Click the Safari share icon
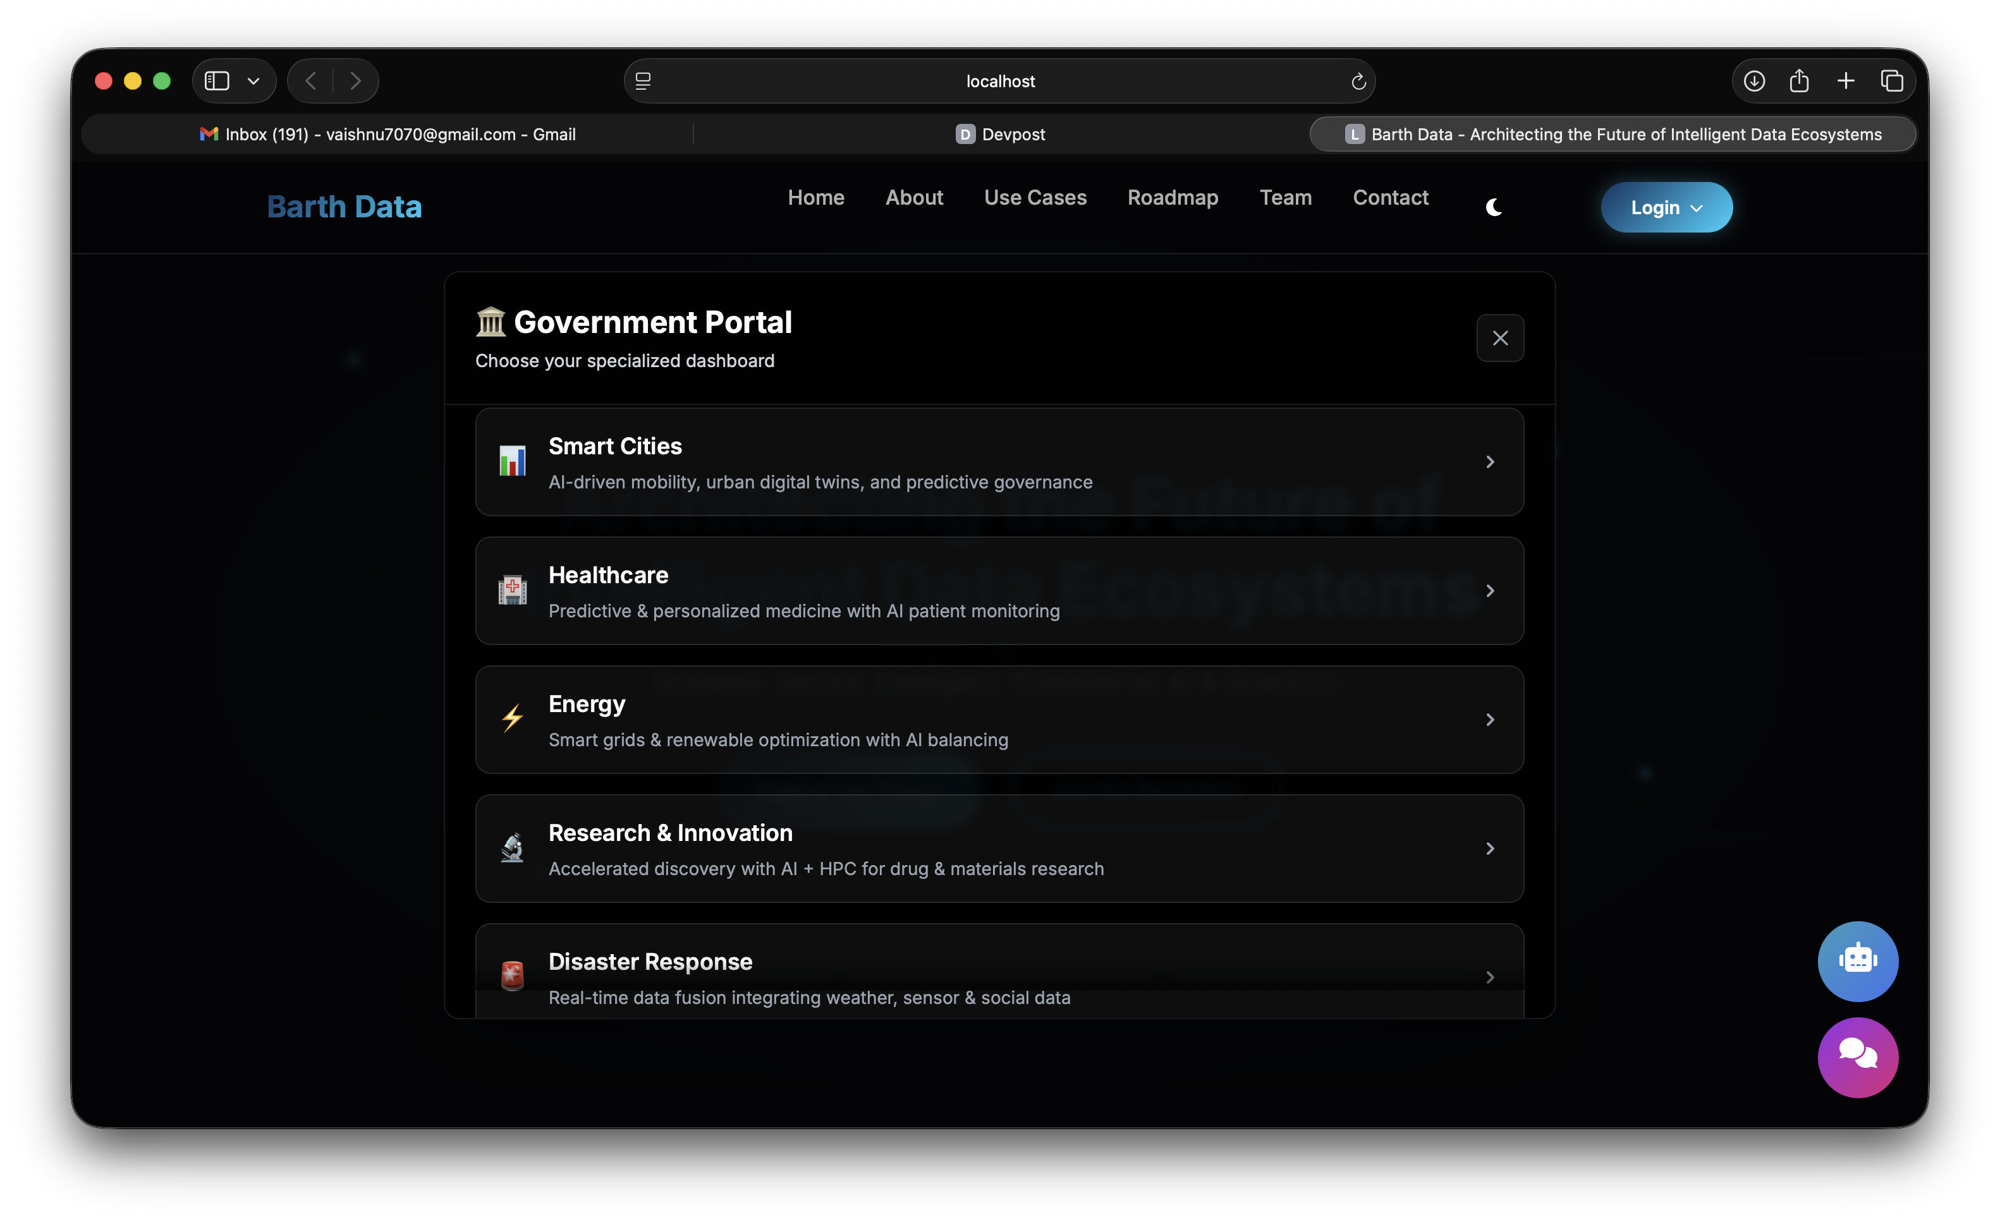Viewport: 2000px width, 1222px height. pyautogui.click(x=1799, y=81)
